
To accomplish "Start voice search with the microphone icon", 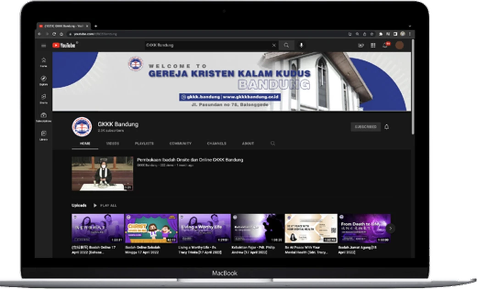I will pos(301,45).
